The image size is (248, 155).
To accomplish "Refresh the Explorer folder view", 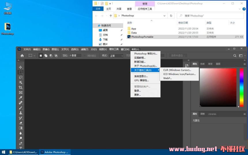I will point(171,16).
